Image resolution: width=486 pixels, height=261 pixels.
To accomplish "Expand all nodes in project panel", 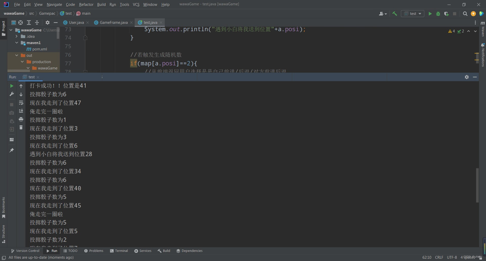I will 29,23.
